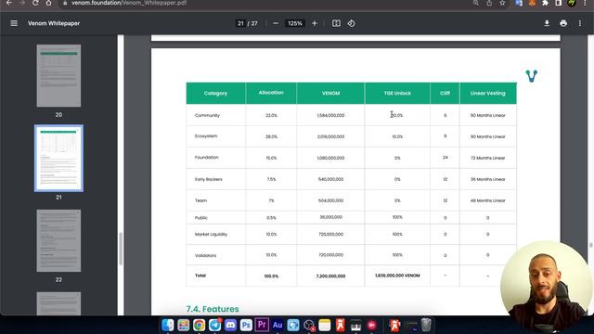Screen dimensions: 594x334
Task: Launch Photoshop from the dock
Action: tap(246, 325)
